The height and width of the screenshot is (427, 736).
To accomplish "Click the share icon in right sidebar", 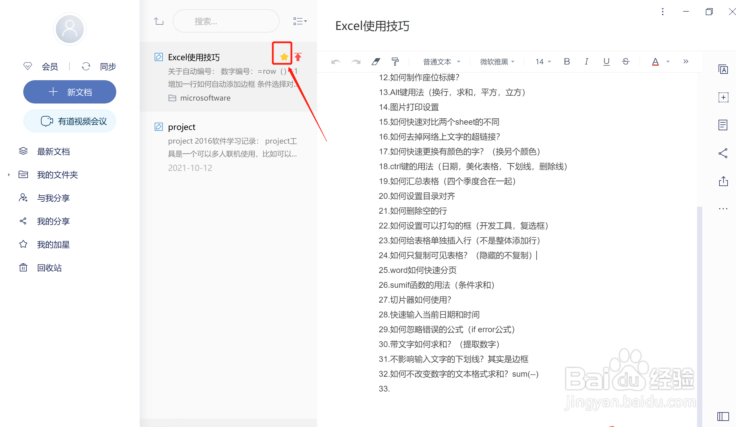I will [x=723, y=153].
